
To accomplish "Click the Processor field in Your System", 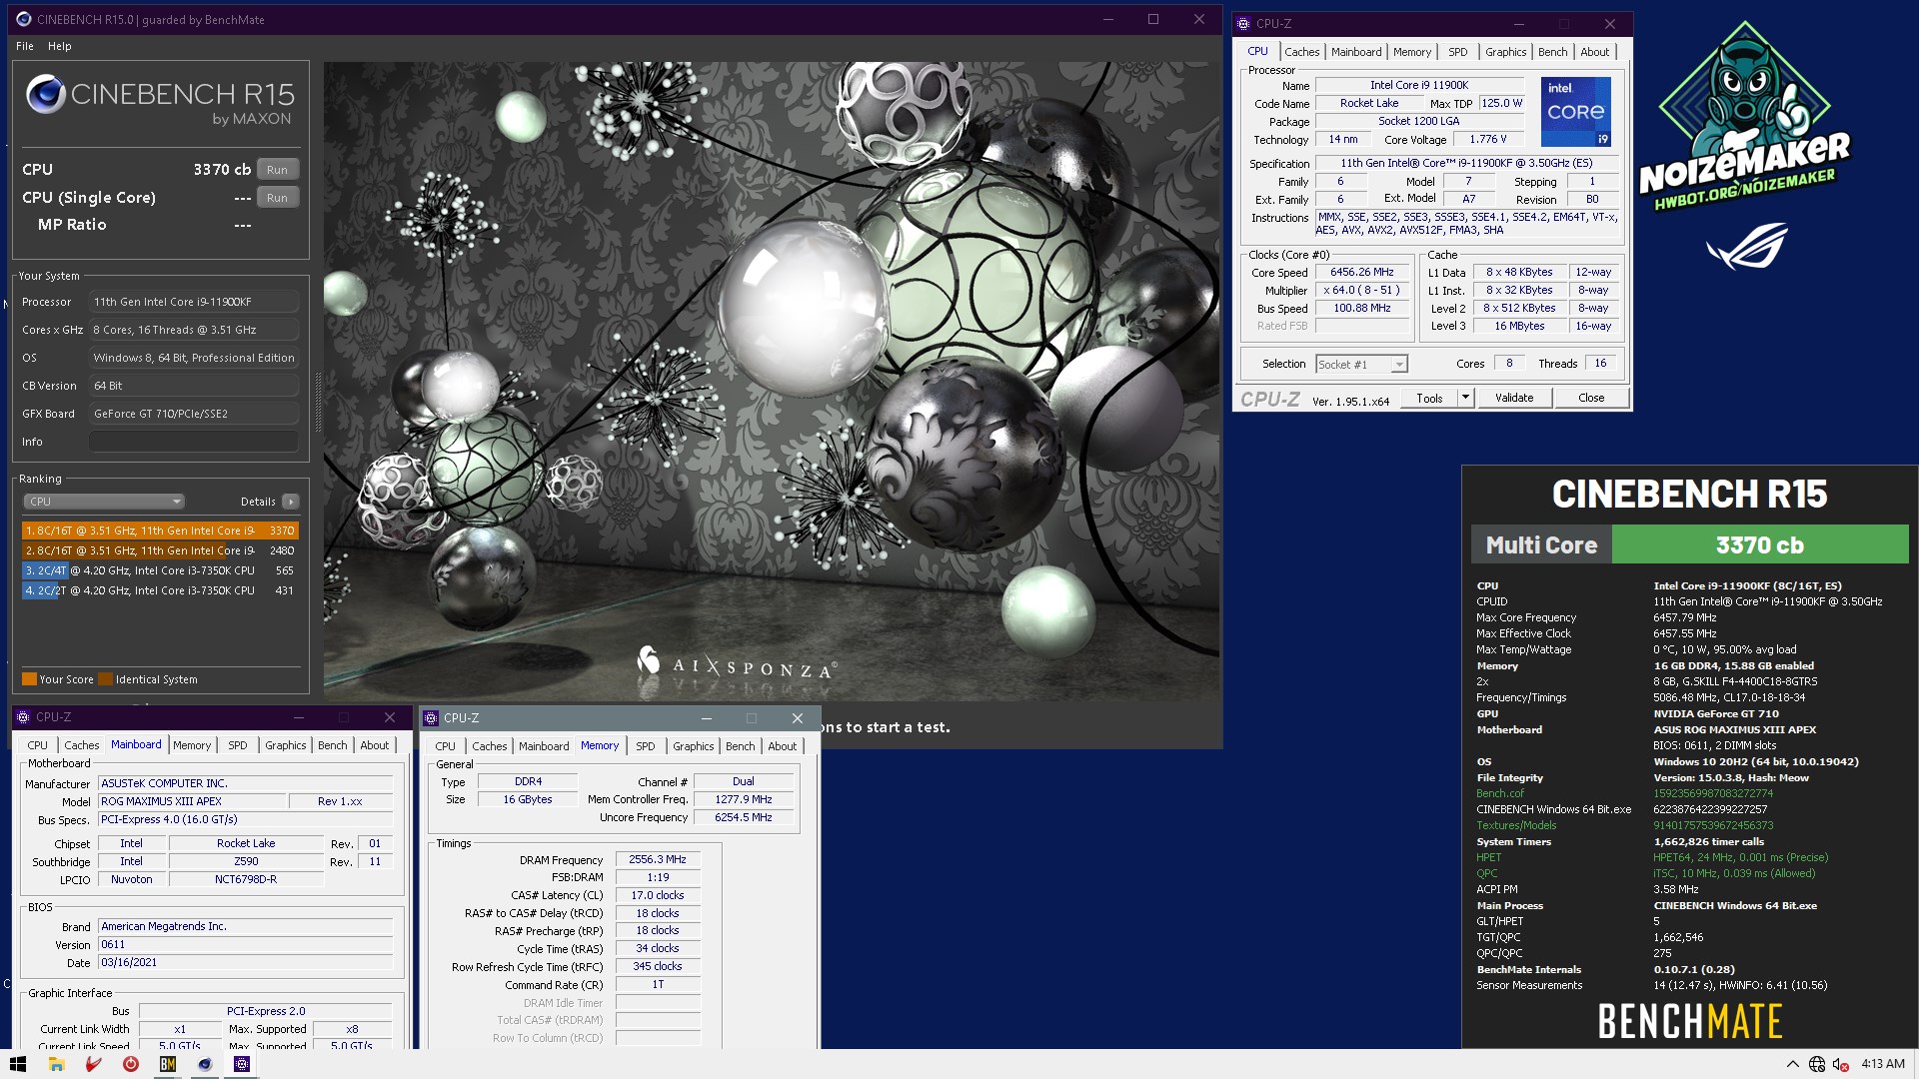I will (194, 302).
